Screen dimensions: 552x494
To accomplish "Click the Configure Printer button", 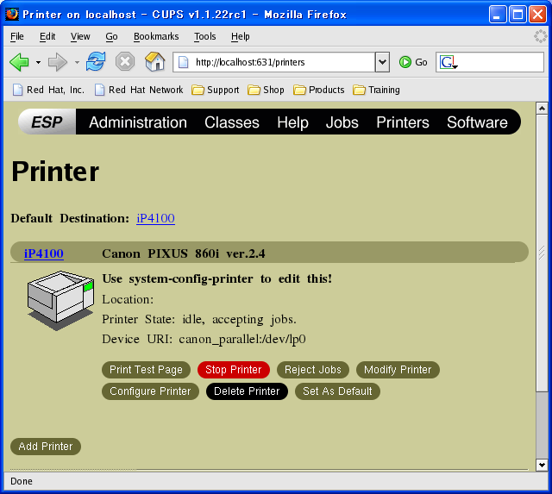I will click(150, 391).
